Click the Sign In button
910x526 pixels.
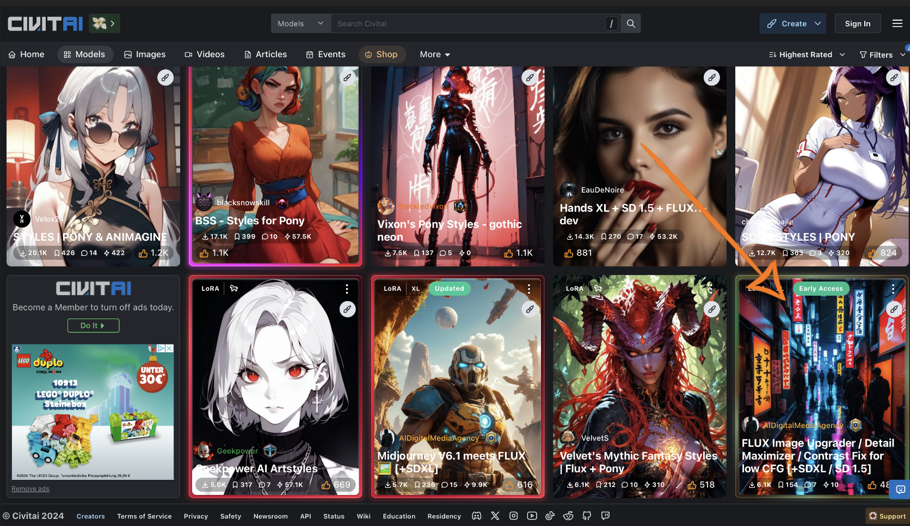tap(857, 23)
